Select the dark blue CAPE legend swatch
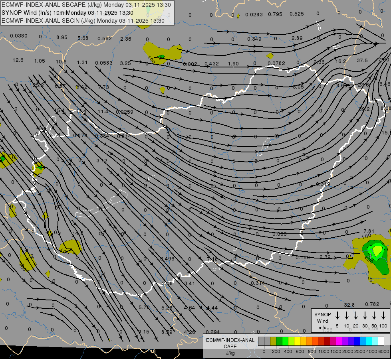 pyautogui.click(x=357, y=341)
